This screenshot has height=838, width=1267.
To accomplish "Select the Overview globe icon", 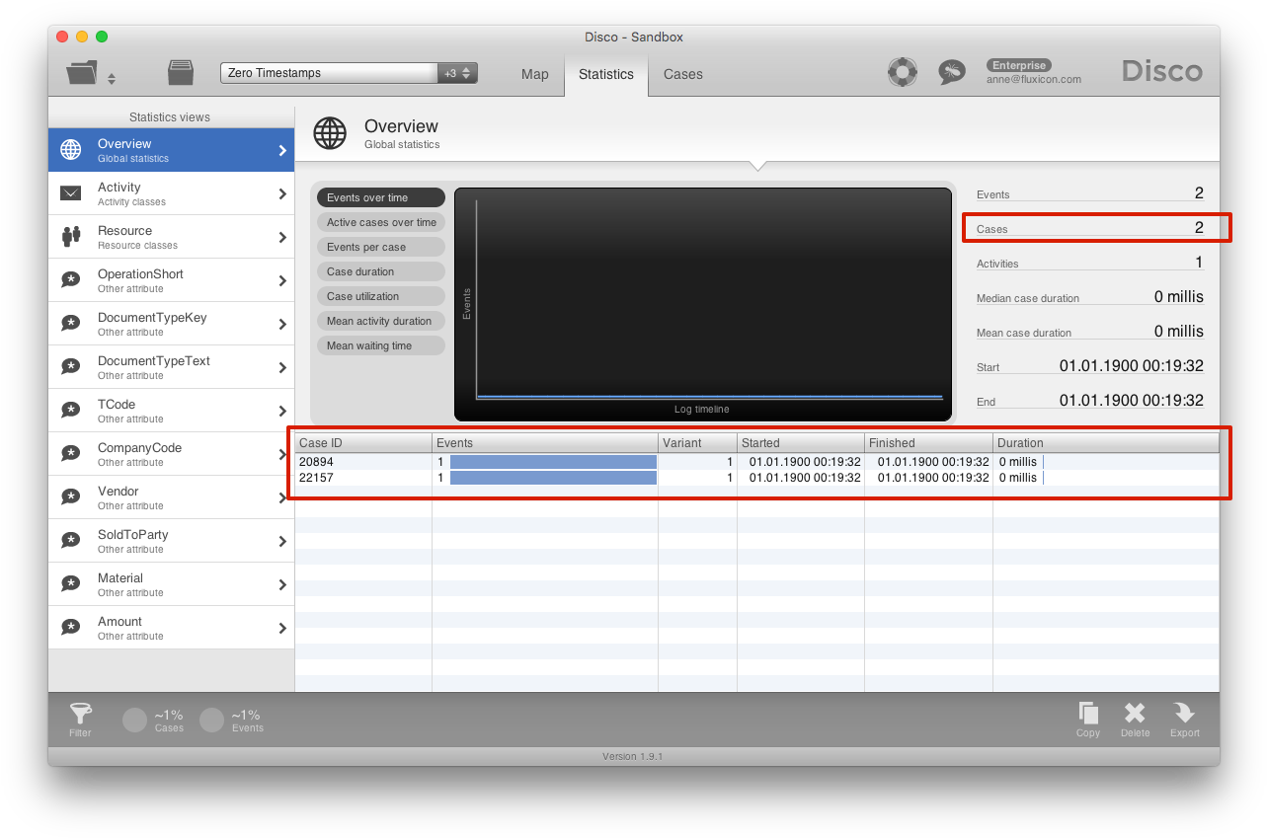I will [x=69, y=149].
